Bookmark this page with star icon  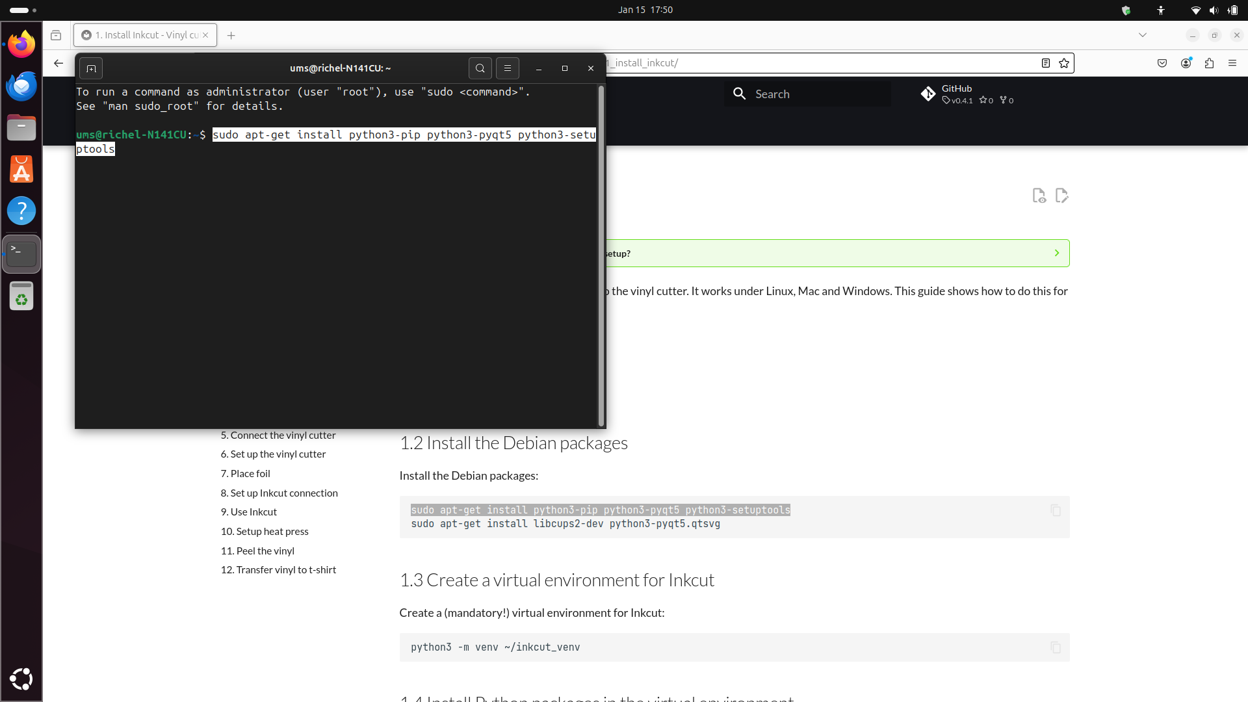(x=1063, y=63)
